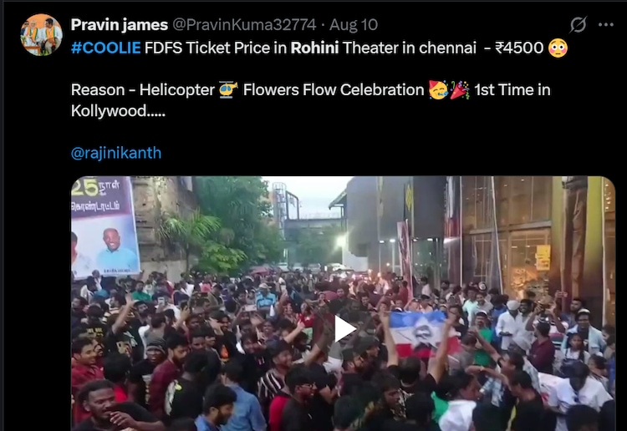
Task: Click the Grok slashed-circle icon
Action: 579,25
